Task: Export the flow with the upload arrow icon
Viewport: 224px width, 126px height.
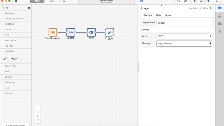Action: pos(185,1)
